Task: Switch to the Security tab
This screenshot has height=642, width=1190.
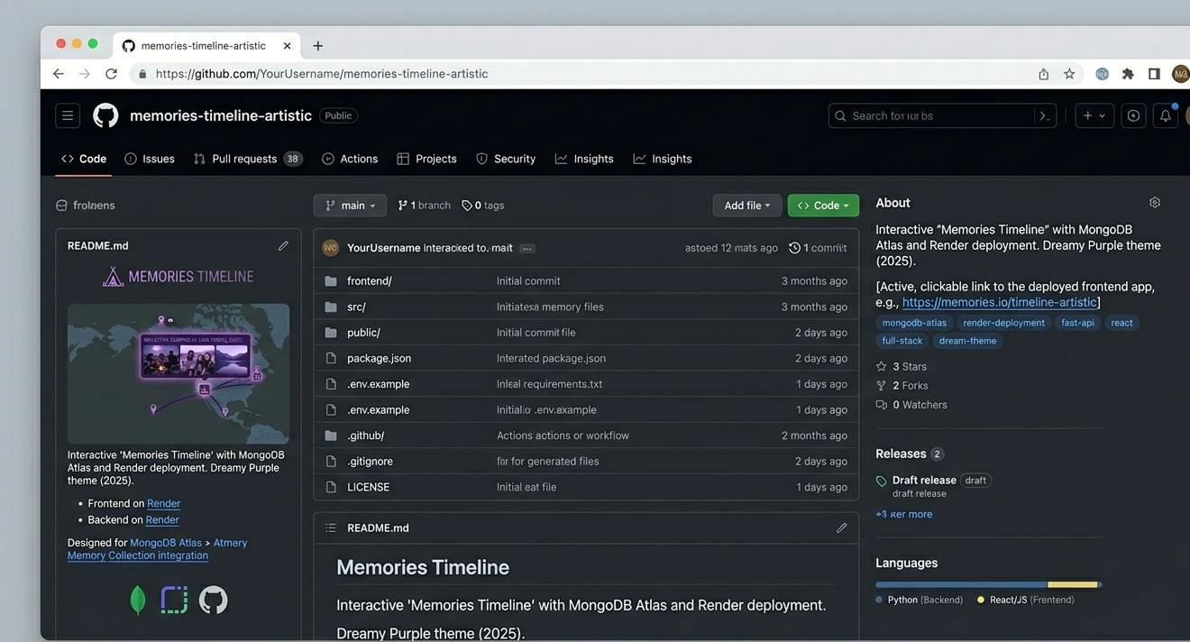Action: pyautogui.click(x=506, y=159)
